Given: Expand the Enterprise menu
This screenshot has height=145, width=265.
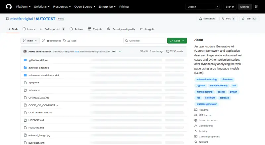Looking at the screenshot, I should point(107,7).
